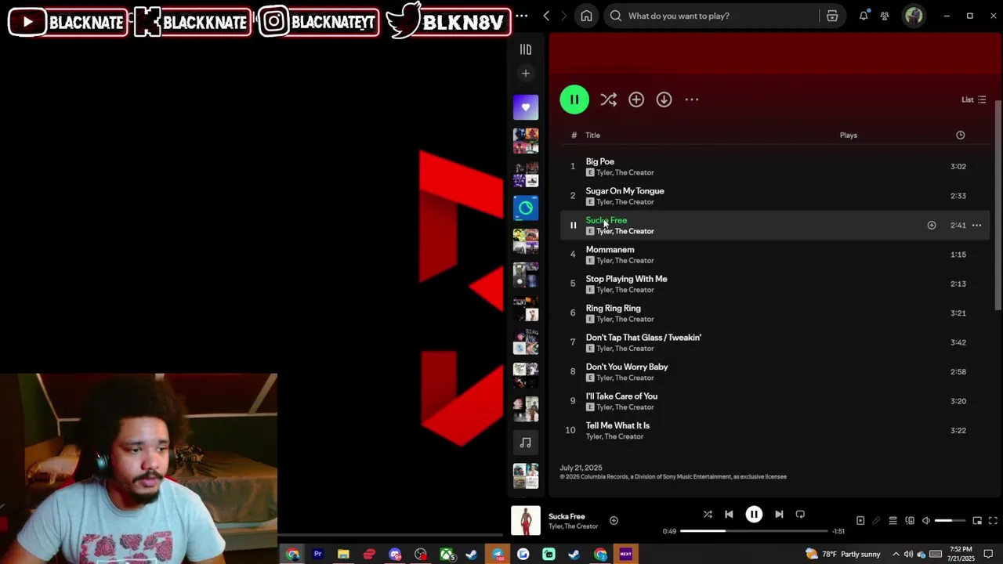Screen dimensions: 1003x564
Task: Sort by the Title column header
Action: [592, 136]
